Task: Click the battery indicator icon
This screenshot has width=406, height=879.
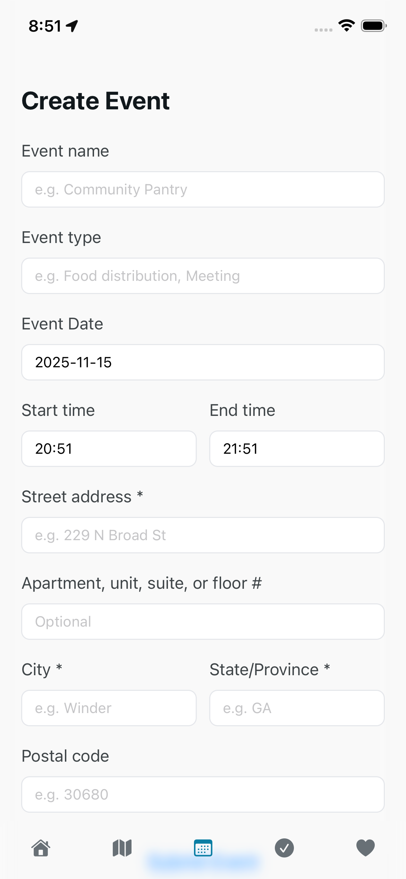Action: click(374, 26)
